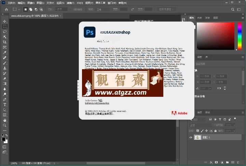Open the marquee tool preset dropdown arrow
Image resolution: width=246 pixels, height=166 pixels.
(x=19, y=10)
